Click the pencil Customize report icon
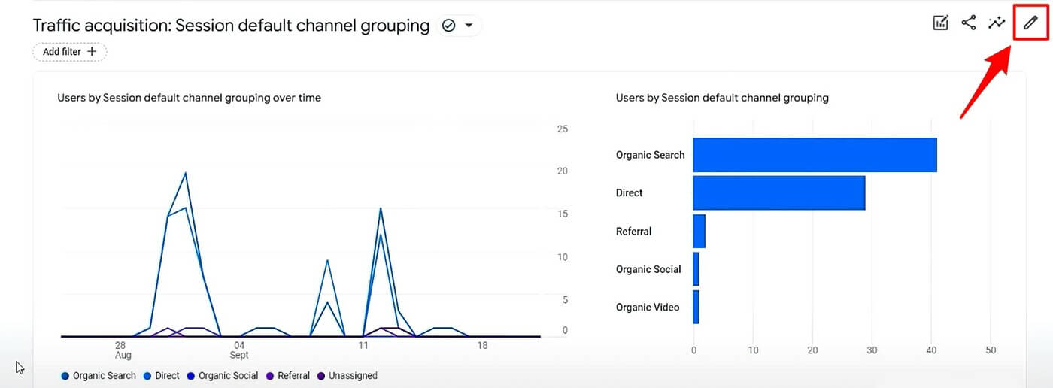The image size is (1053, 388). pos(1030,23)
